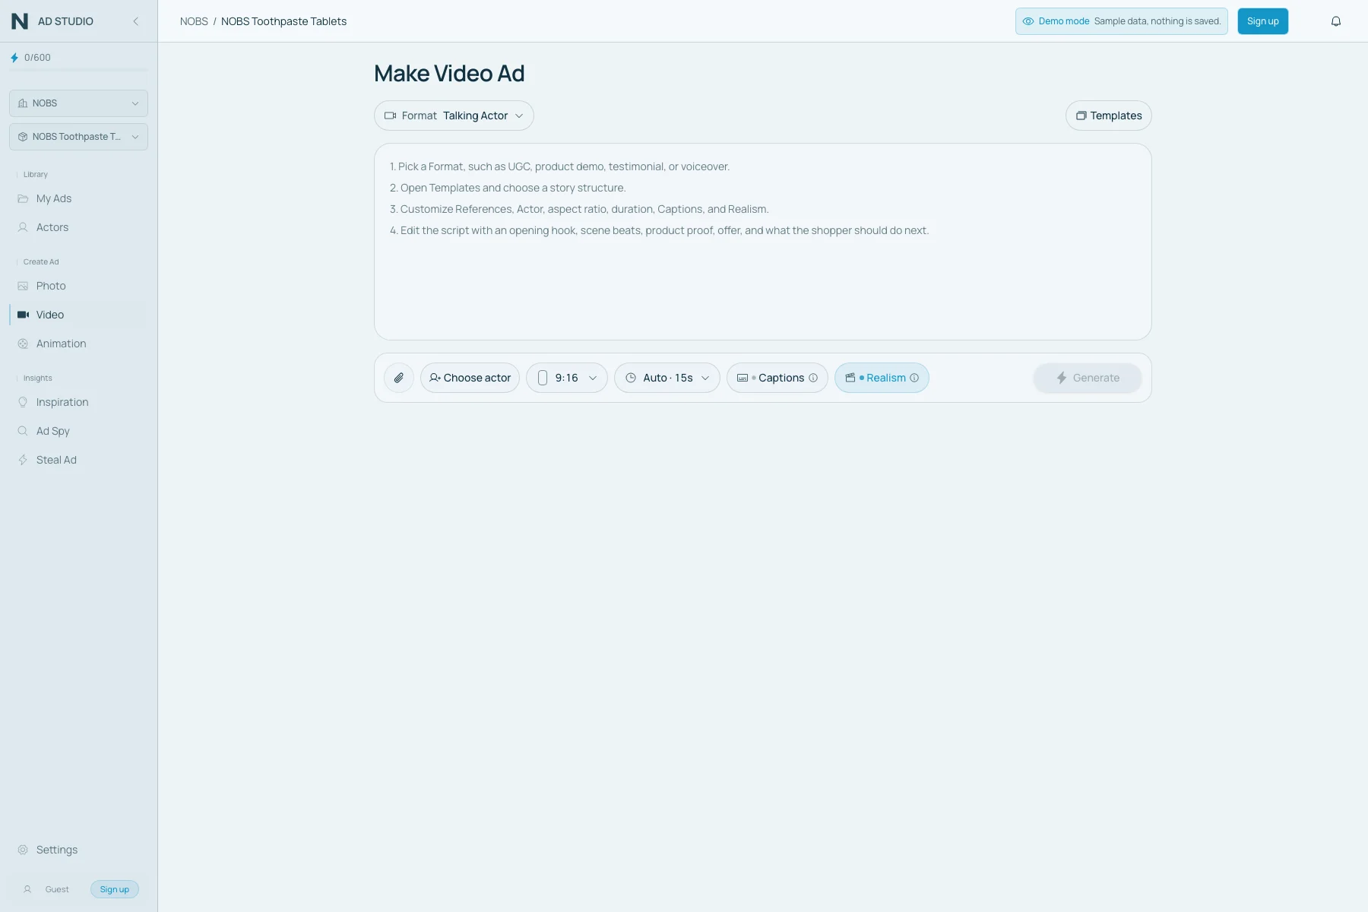Click the Realism info icon

pos(914,378)
